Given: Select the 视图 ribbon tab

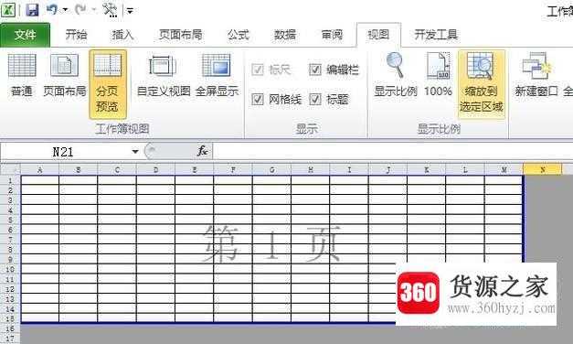Looking at the screenshot, I should (x=378, y=35).
